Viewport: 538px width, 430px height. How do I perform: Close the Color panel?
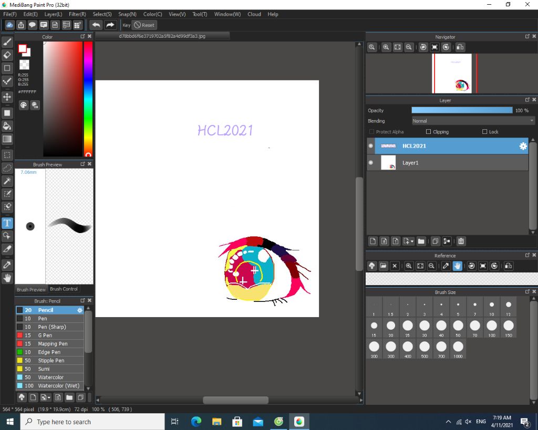(89, 36)
